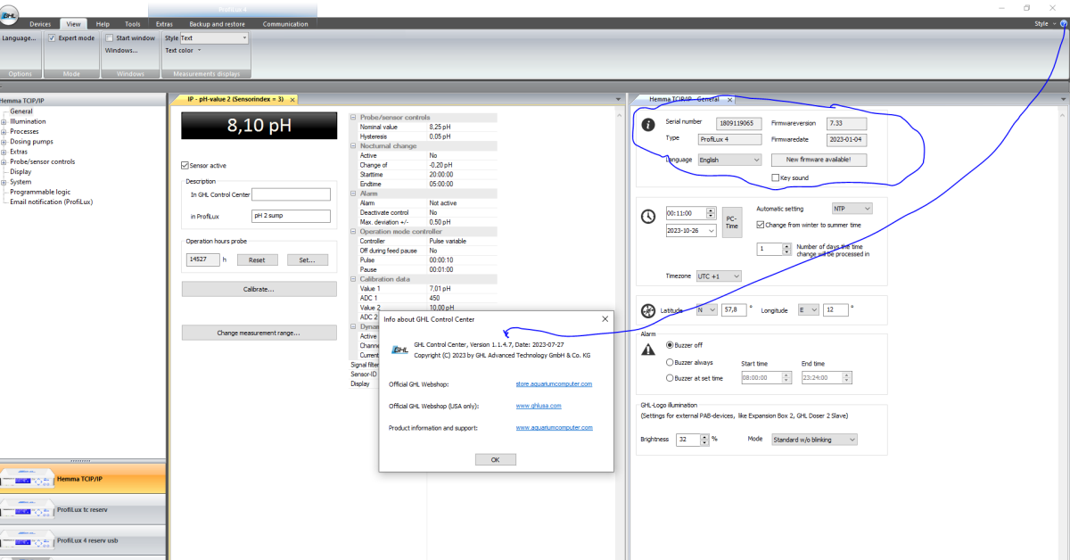The width and height of the screenshot is (1070, 560).
Task: Click the help question-mark icon at top right
Action: point(1063,24)
